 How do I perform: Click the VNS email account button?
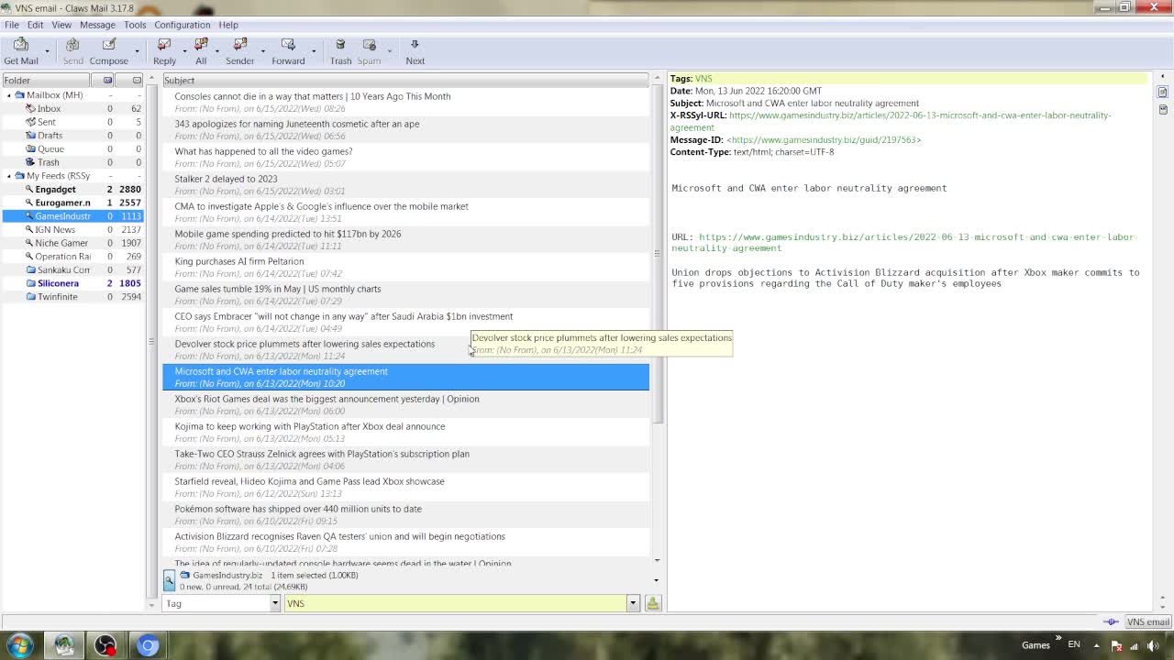pos(1148,621)
